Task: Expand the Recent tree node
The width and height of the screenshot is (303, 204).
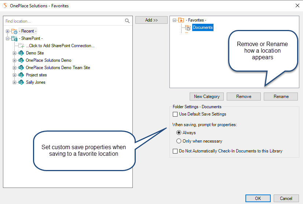Action: (8, 31)
